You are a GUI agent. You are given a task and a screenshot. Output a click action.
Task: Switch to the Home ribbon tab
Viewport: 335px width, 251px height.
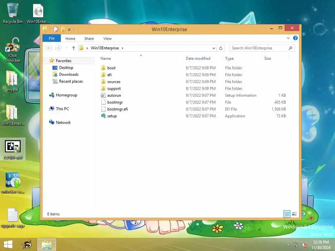70,39
